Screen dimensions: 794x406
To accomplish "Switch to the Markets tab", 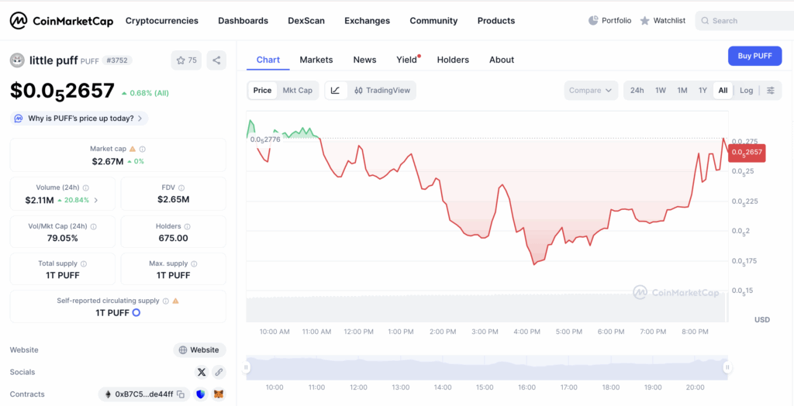I will click(316, 60).
